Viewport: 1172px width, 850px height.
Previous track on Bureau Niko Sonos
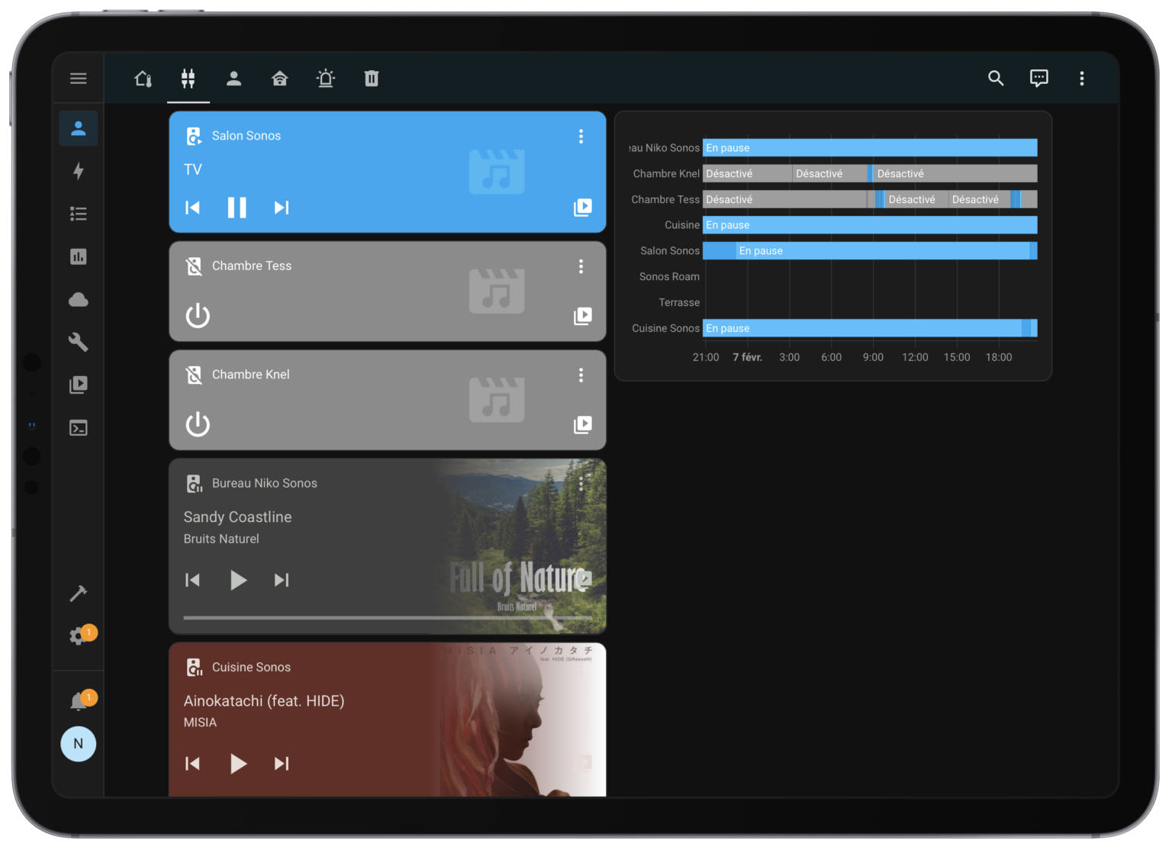point(192,580)
